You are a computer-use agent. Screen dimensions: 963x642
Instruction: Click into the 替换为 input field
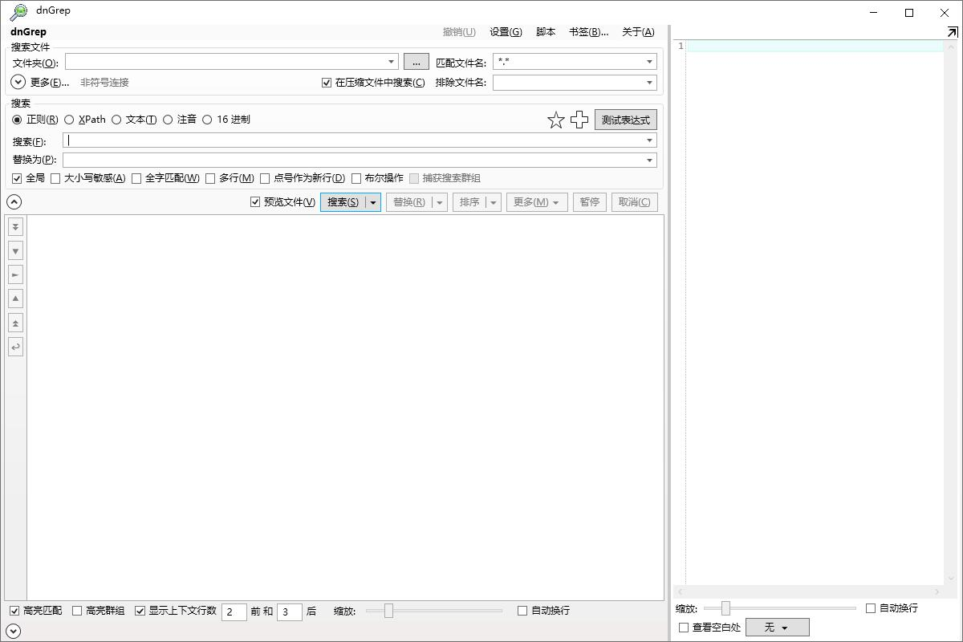point(353,160)
